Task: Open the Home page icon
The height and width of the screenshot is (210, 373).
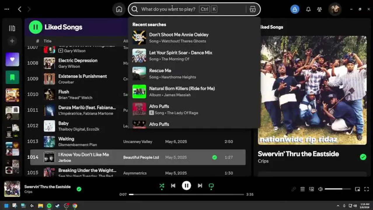Action: (119, 9)
